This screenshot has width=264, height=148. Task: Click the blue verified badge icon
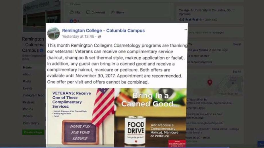42,50
